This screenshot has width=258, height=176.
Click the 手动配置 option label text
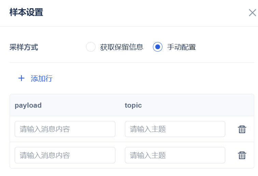pos(182,47)
